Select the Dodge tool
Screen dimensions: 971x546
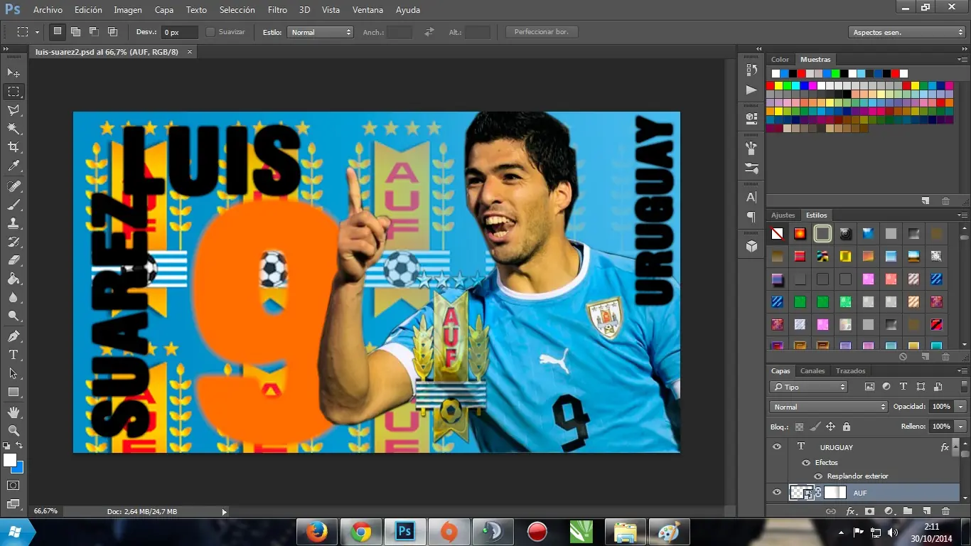(x=14, y=316)
